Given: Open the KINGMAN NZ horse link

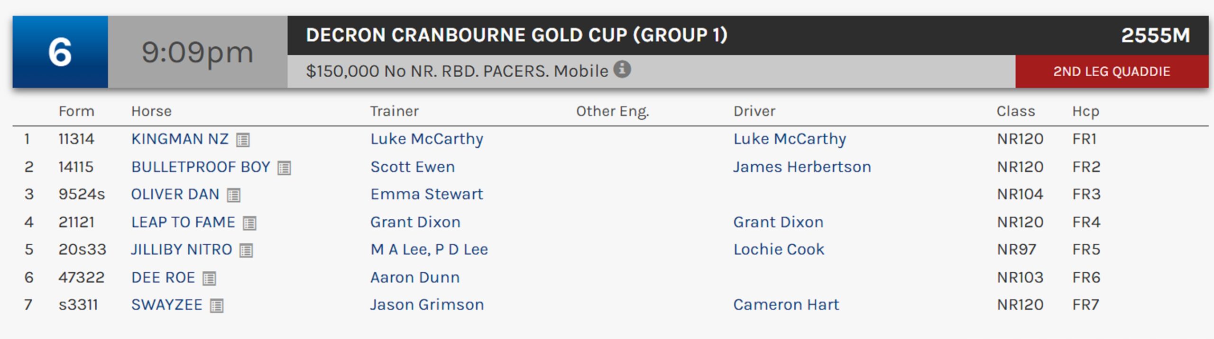Looking at the screenshot, I should 180,139.
